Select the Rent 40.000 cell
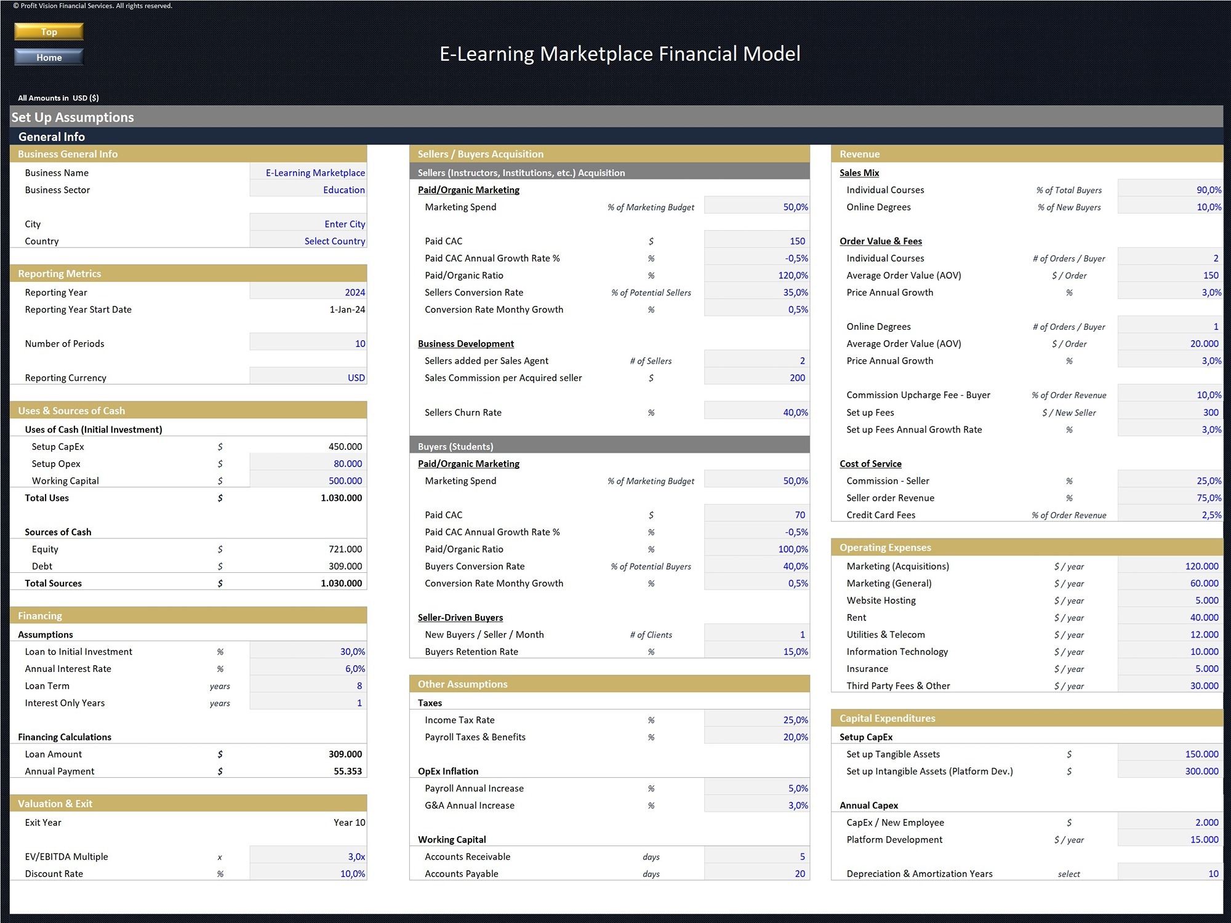This screenshot has height=923, width=1231. click(x=1170, y=617)
